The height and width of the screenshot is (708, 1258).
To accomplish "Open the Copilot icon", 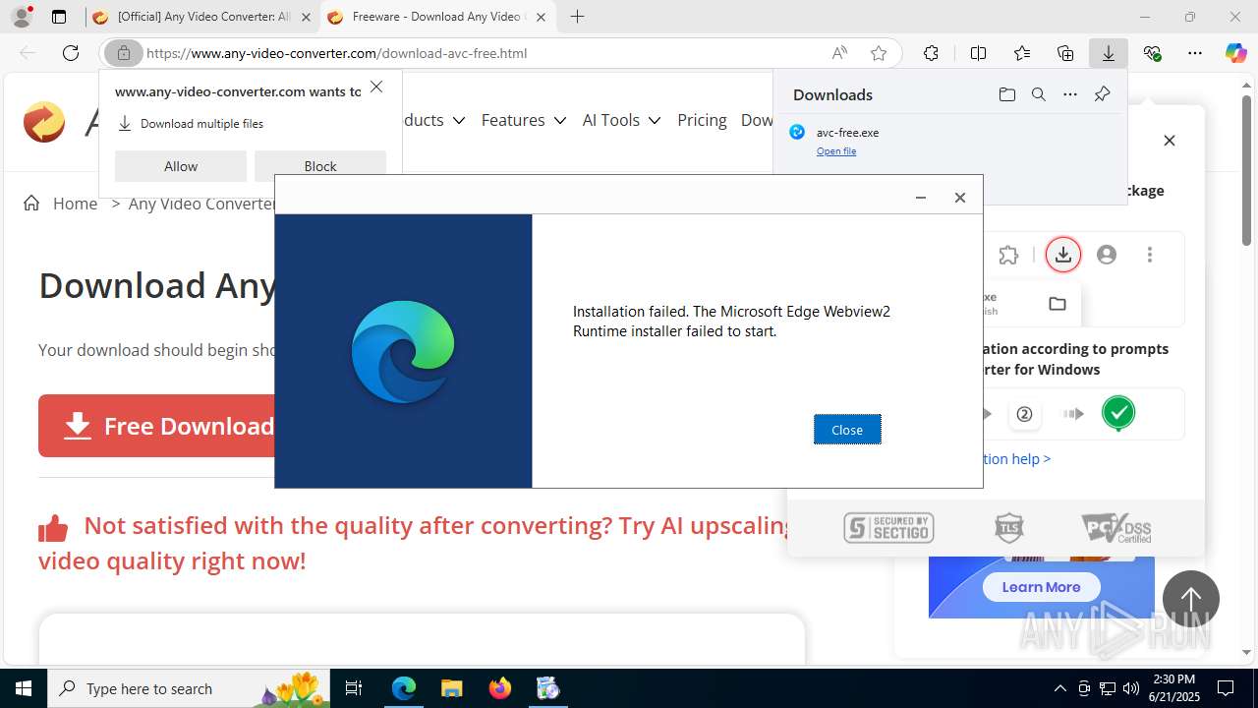I will coord(1235,53).
